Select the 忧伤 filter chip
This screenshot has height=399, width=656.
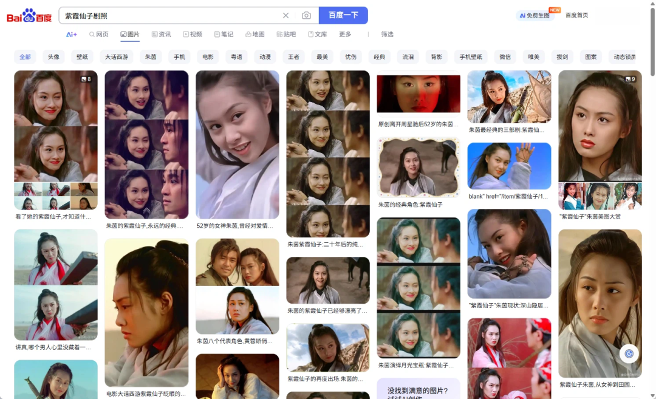(350, 57)
